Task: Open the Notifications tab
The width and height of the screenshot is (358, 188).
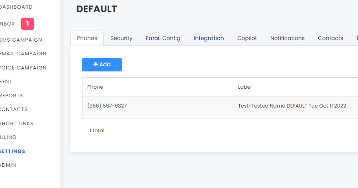Action: point(287,38)
